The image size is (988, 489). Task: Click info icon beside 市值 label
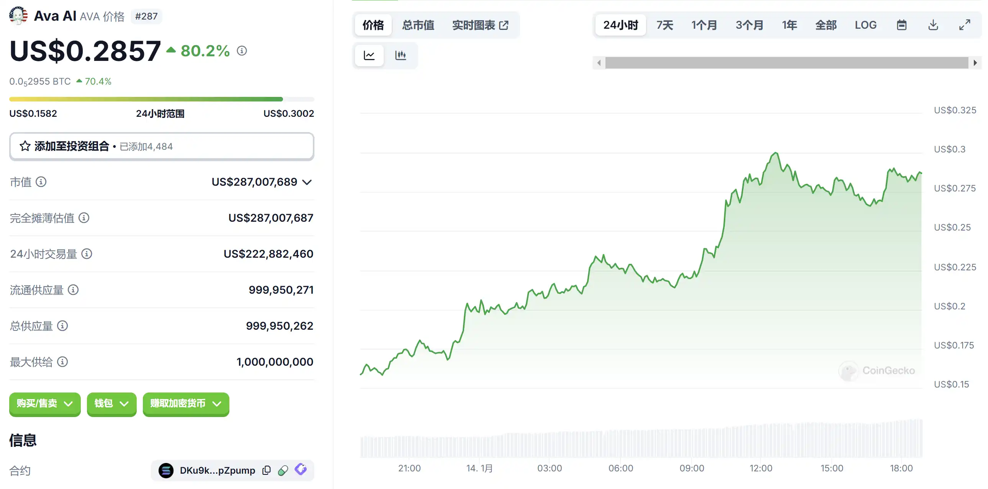pyautogui.click(x=41, y=182)
